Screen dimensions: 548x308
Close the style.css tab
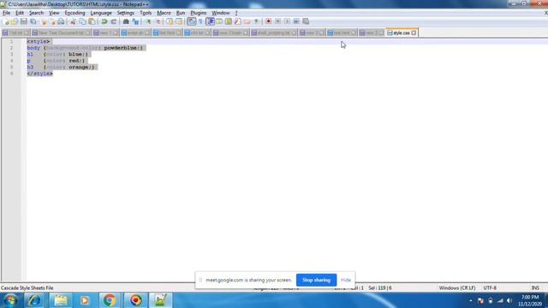pos(414,33)
